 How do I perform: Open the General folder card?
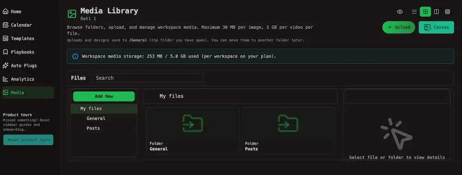[193, 131]
